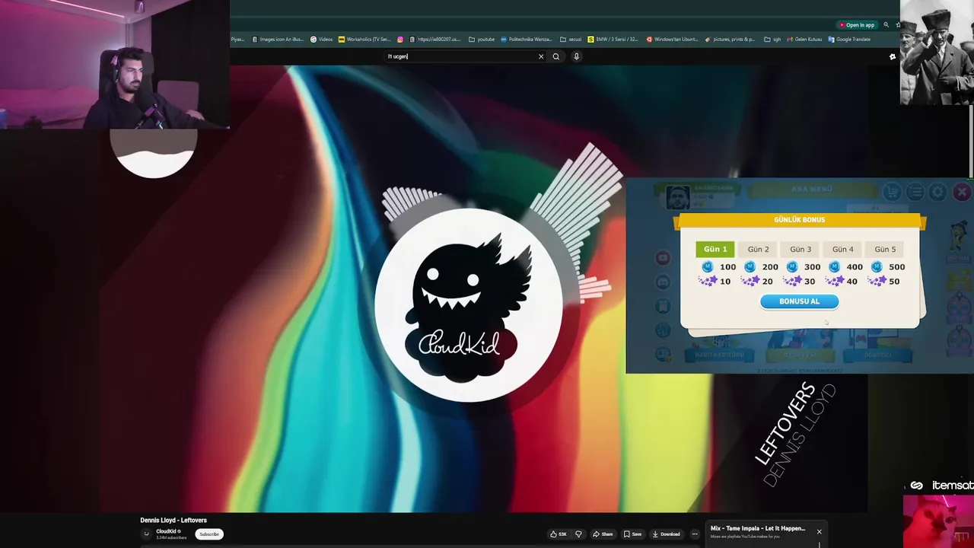Like the video with thumbs up
974x548 pixels.
[558, 534]
